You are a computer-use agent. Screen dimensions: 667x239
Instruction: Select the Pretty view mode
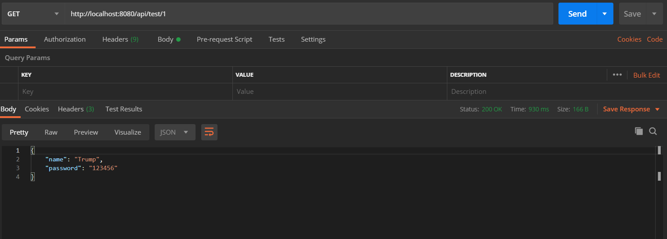coord(19,132)
